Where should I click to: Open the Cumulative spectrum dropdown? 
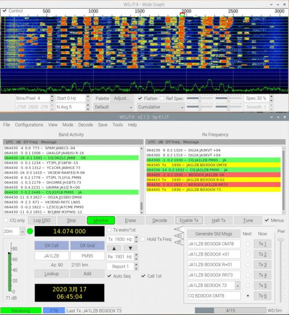pos(161,107)
